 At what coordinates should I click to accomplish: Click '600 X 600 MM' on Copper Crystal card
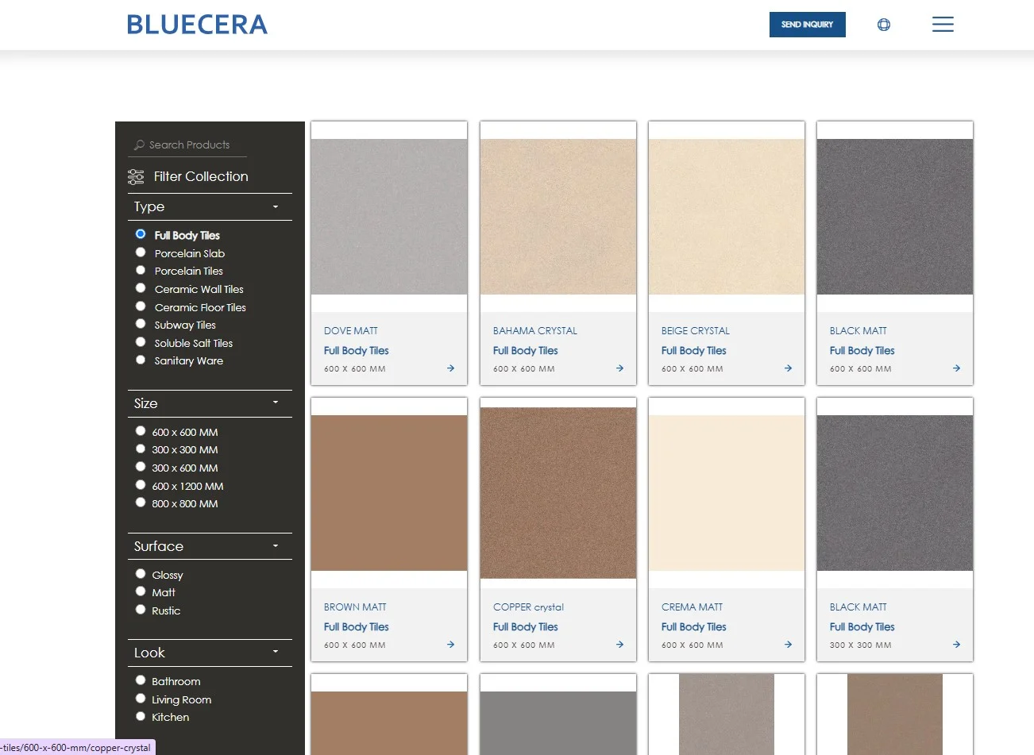[x=524, y=645]
